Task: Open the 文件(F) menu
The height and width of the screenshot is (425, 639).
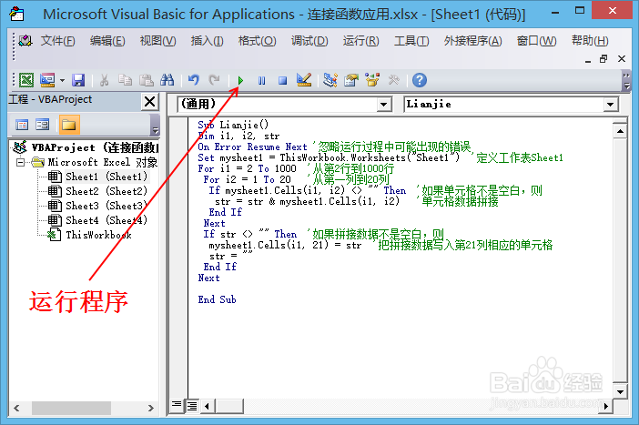Action: click(58, 41)
